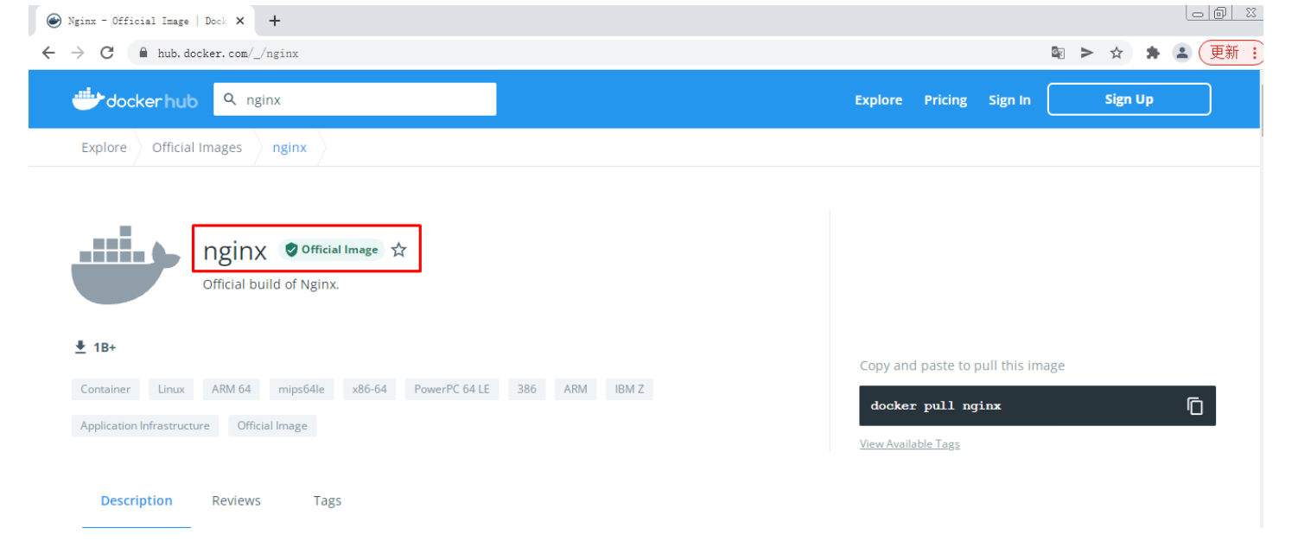The height and width of the screenshot is (560, 1298).
Task: Click the nginx title heading
Action: [x=235, y=251]
